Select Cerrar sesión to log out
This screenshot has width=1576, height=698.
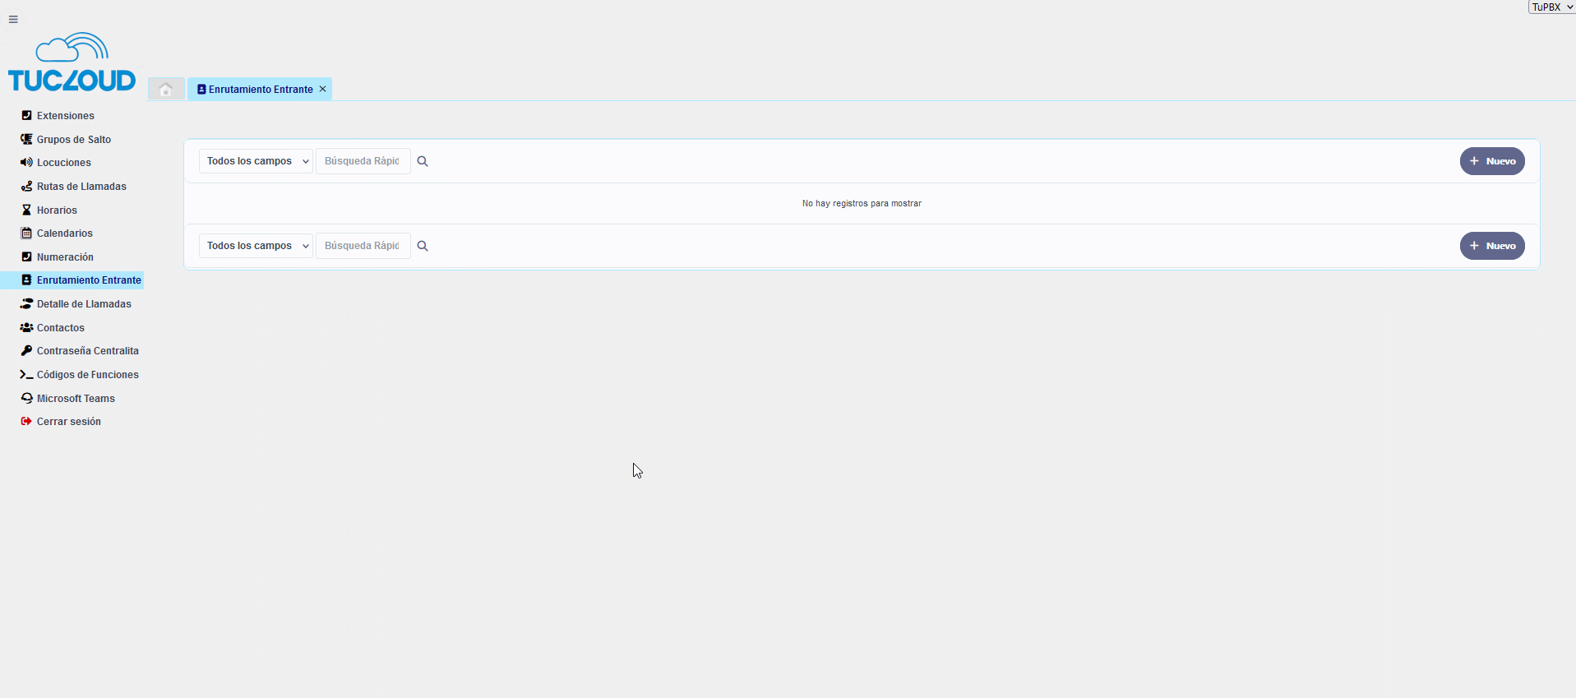[68, 422]
